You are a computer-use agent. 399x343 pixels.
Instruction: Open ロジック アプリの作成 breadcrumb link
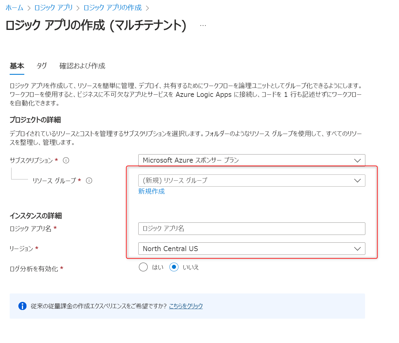112,8
